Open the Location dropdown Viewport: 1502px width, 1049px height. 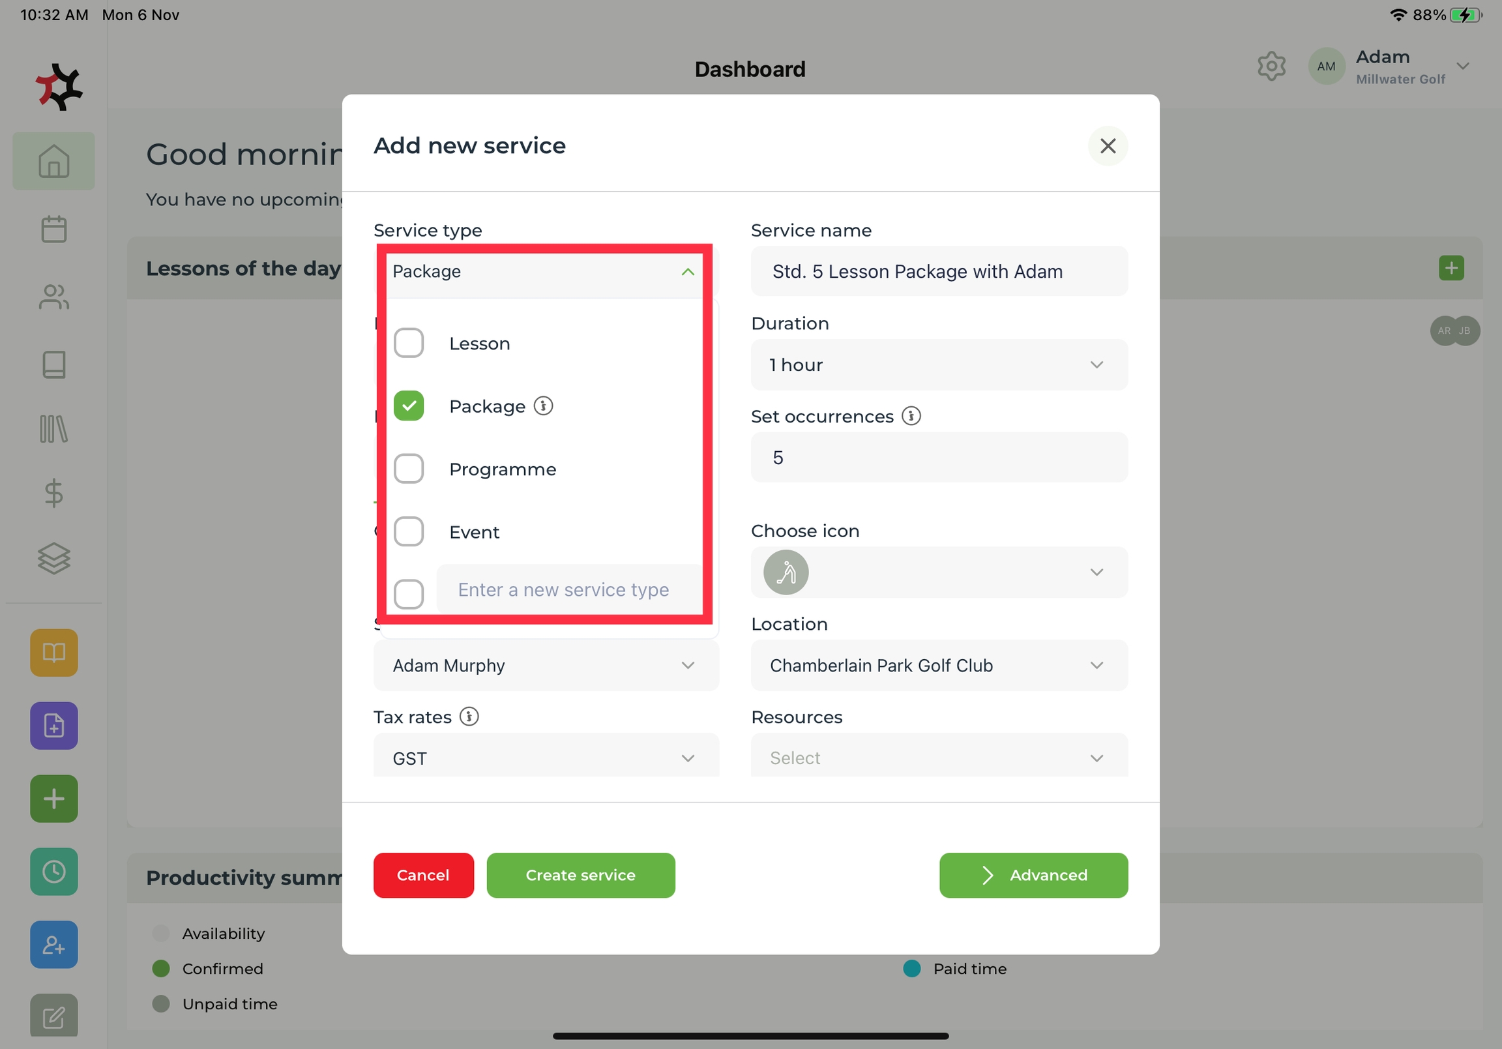click(x=939, y=665)
